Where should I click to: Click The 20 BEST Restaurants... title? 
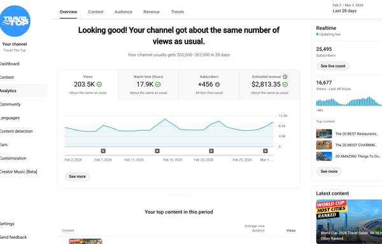(x=357, y=133)
